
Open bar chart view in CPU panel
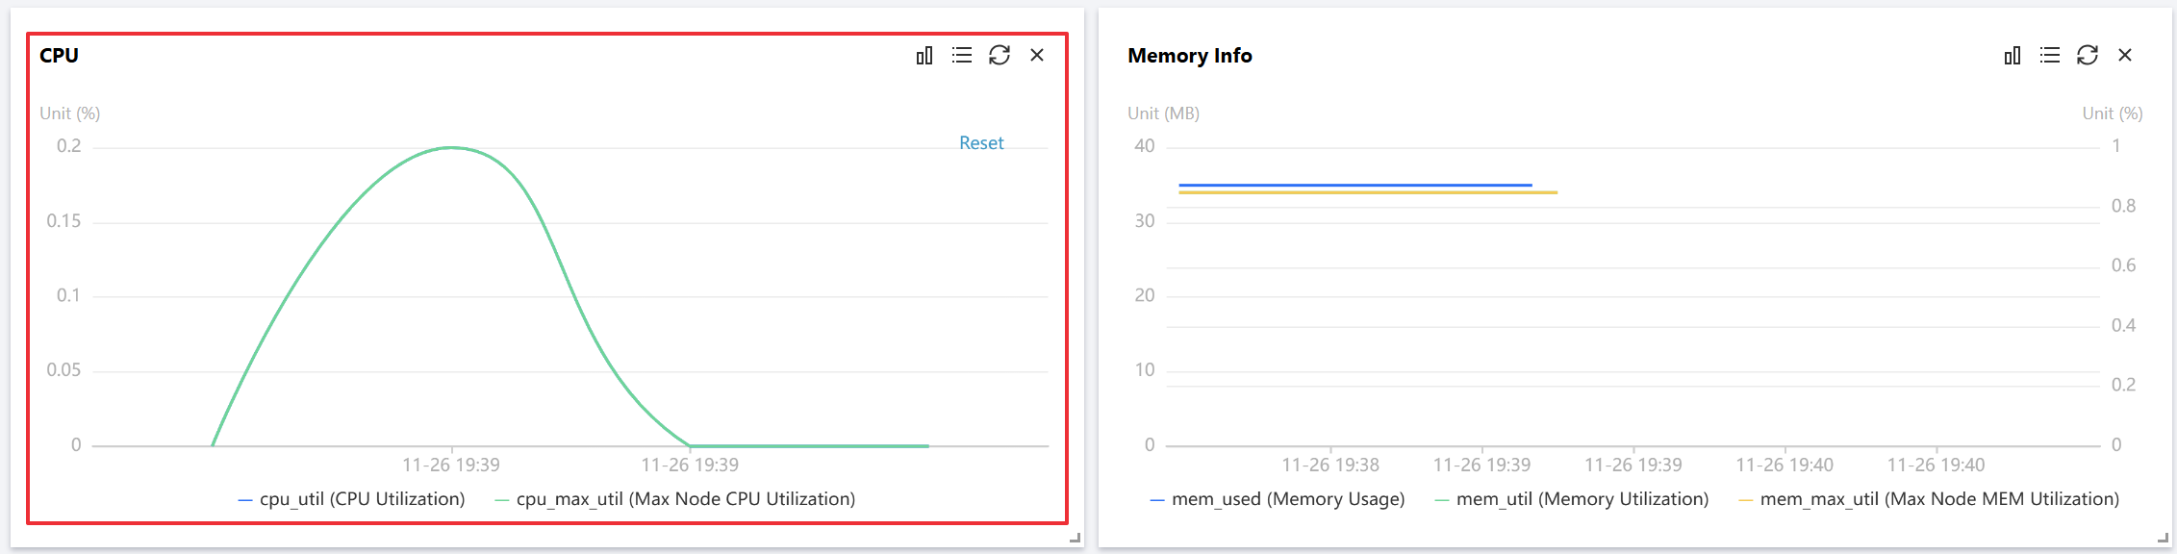pos(924,56)
